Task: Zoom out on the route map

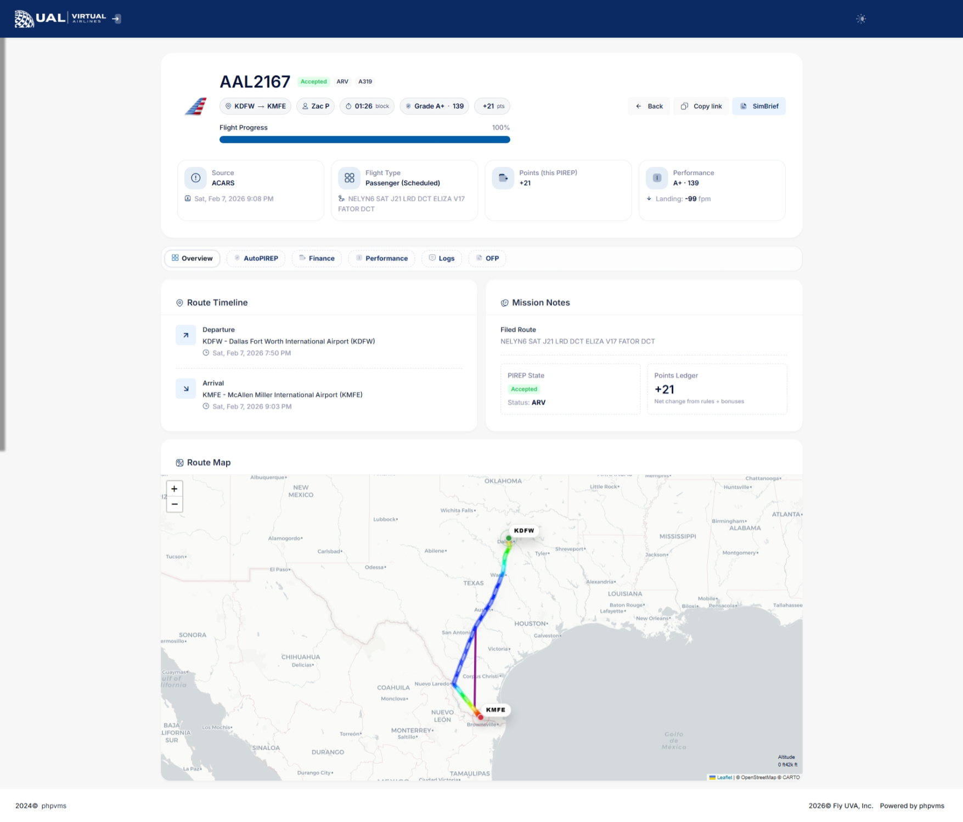Action: pos(174,504)
